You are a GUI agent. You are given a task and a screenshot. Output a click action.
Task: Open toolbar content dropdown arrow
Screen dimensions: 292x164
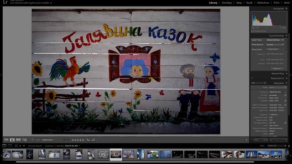pos(246,140)
